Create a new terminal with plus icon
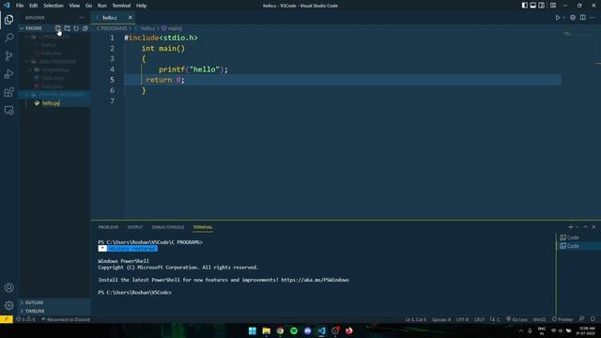601x338 pixels. tap(570, 227)
